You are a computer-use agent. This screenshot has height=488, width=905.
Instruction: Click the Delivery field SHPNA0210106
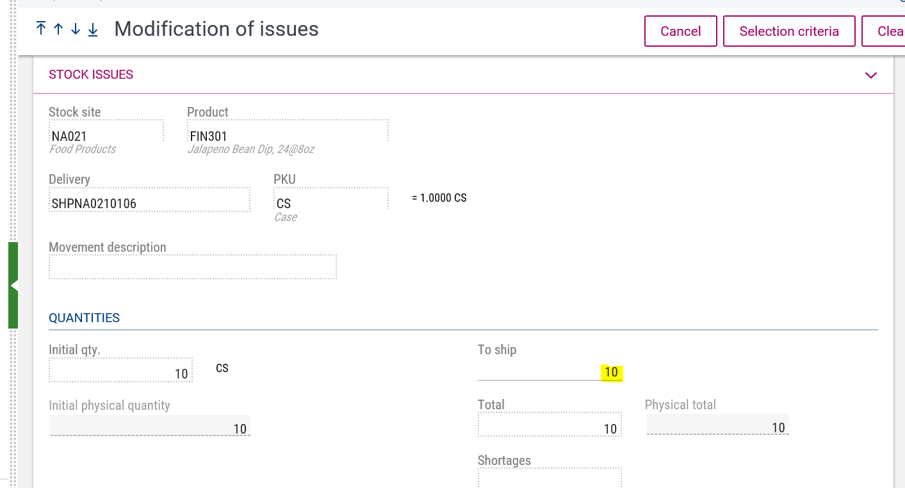pos(149,204)
